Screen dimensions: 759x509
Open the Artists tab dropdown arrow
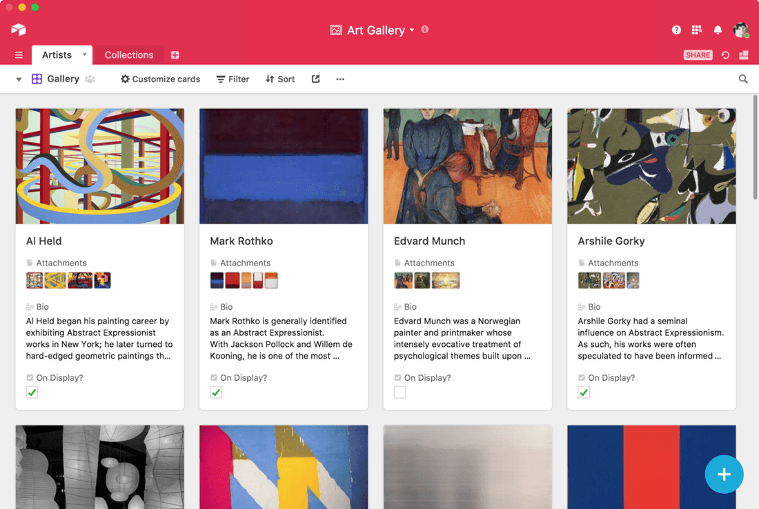[84, 54]
